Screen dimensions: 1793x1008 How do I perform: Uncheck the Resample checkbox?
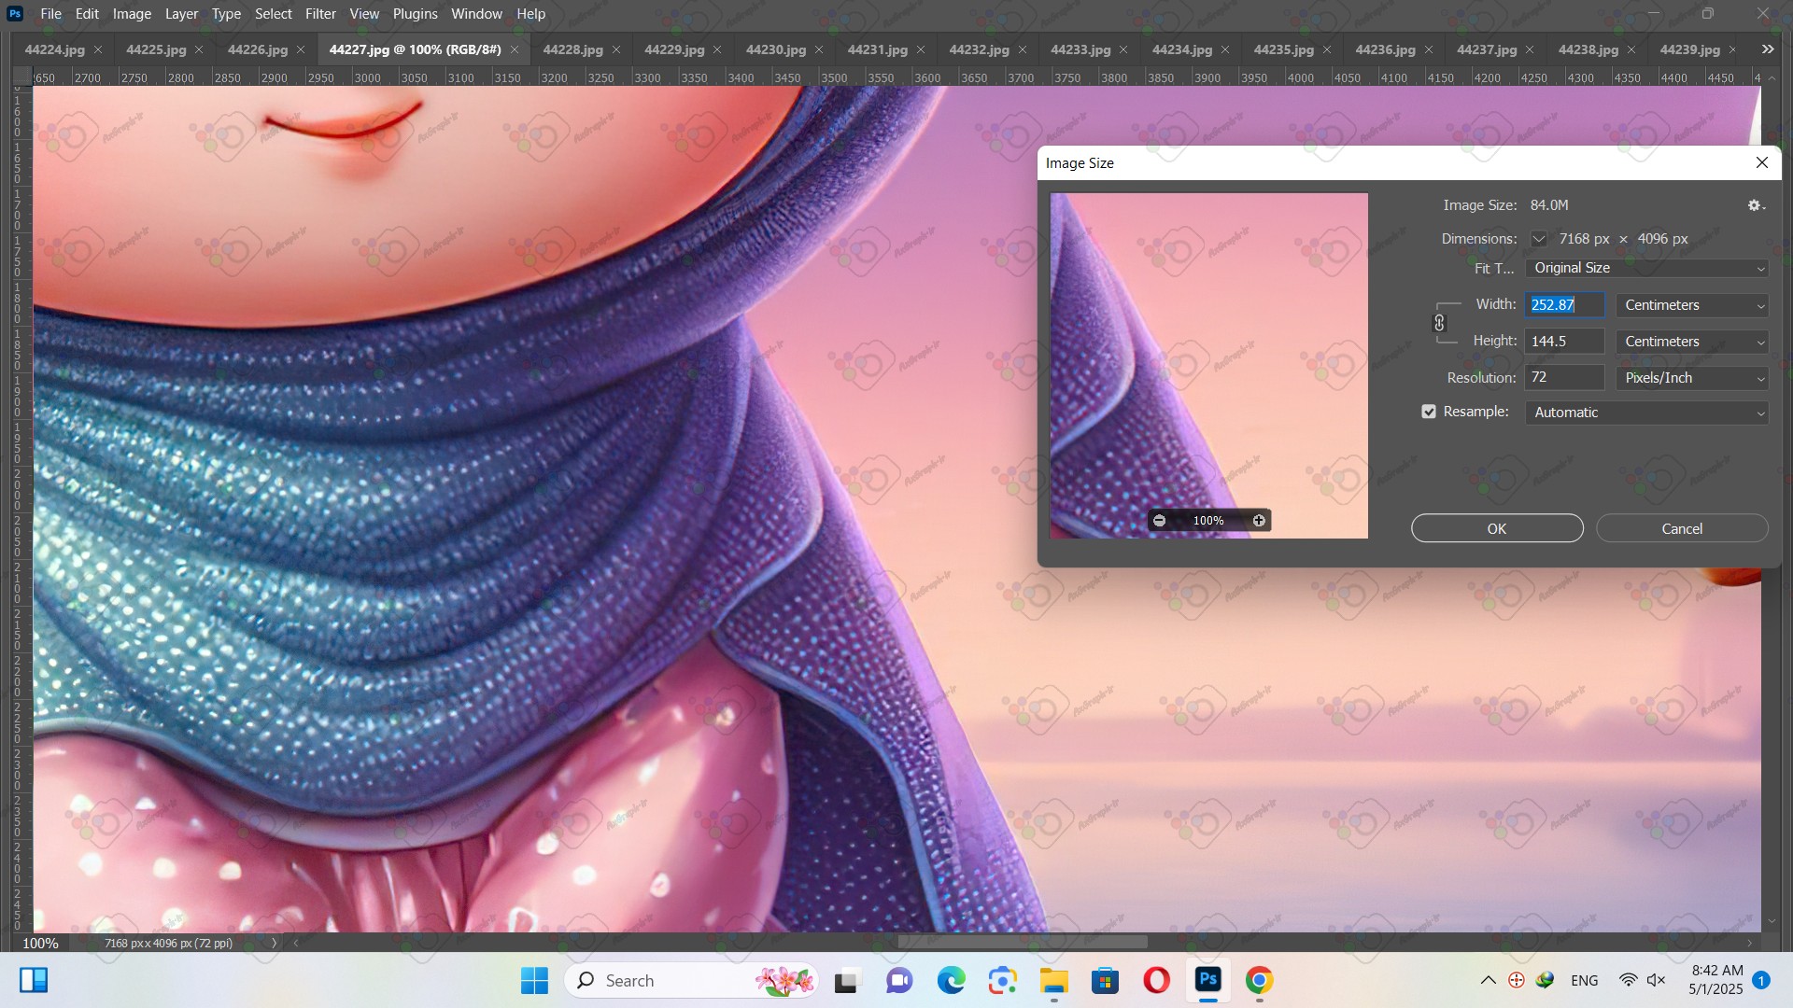[1429, 412]
